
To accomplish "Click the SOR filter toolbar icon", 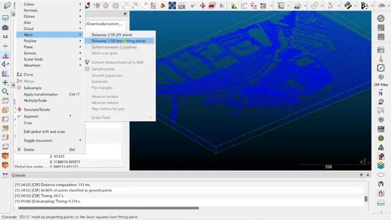I will (x=181, y=6).
